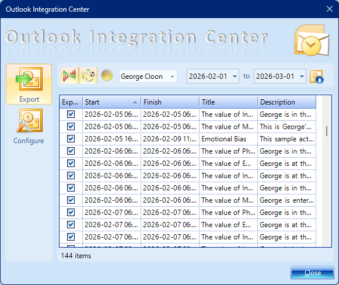Screen dimensions: 339x285
Task: Sort by the Start column header
Action: 112,102
